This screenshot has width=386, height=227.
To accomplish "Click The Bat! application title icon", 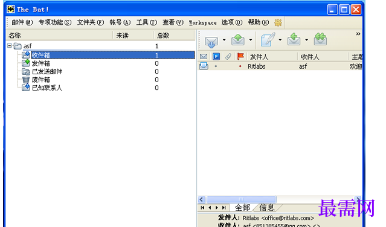I will click(x=11, y=10).
